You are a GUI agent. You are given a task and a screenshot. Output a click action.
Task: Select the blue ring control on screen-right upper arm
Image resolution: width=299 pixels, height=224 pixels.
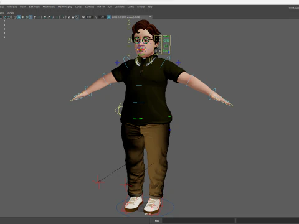(x=190, y=80)
